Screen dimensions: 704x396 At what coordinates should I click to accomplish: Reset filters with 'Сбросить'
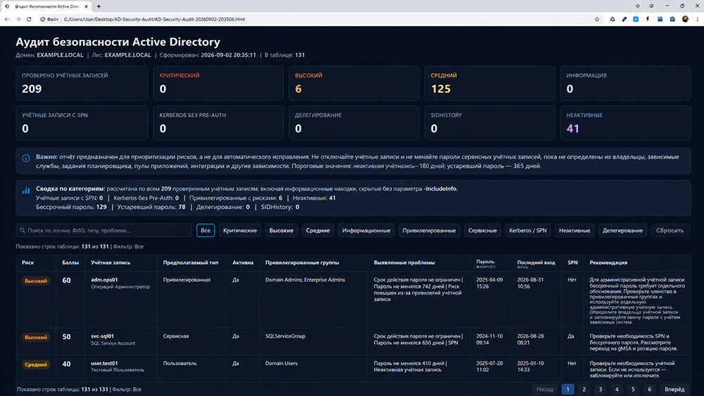(670, 231)
